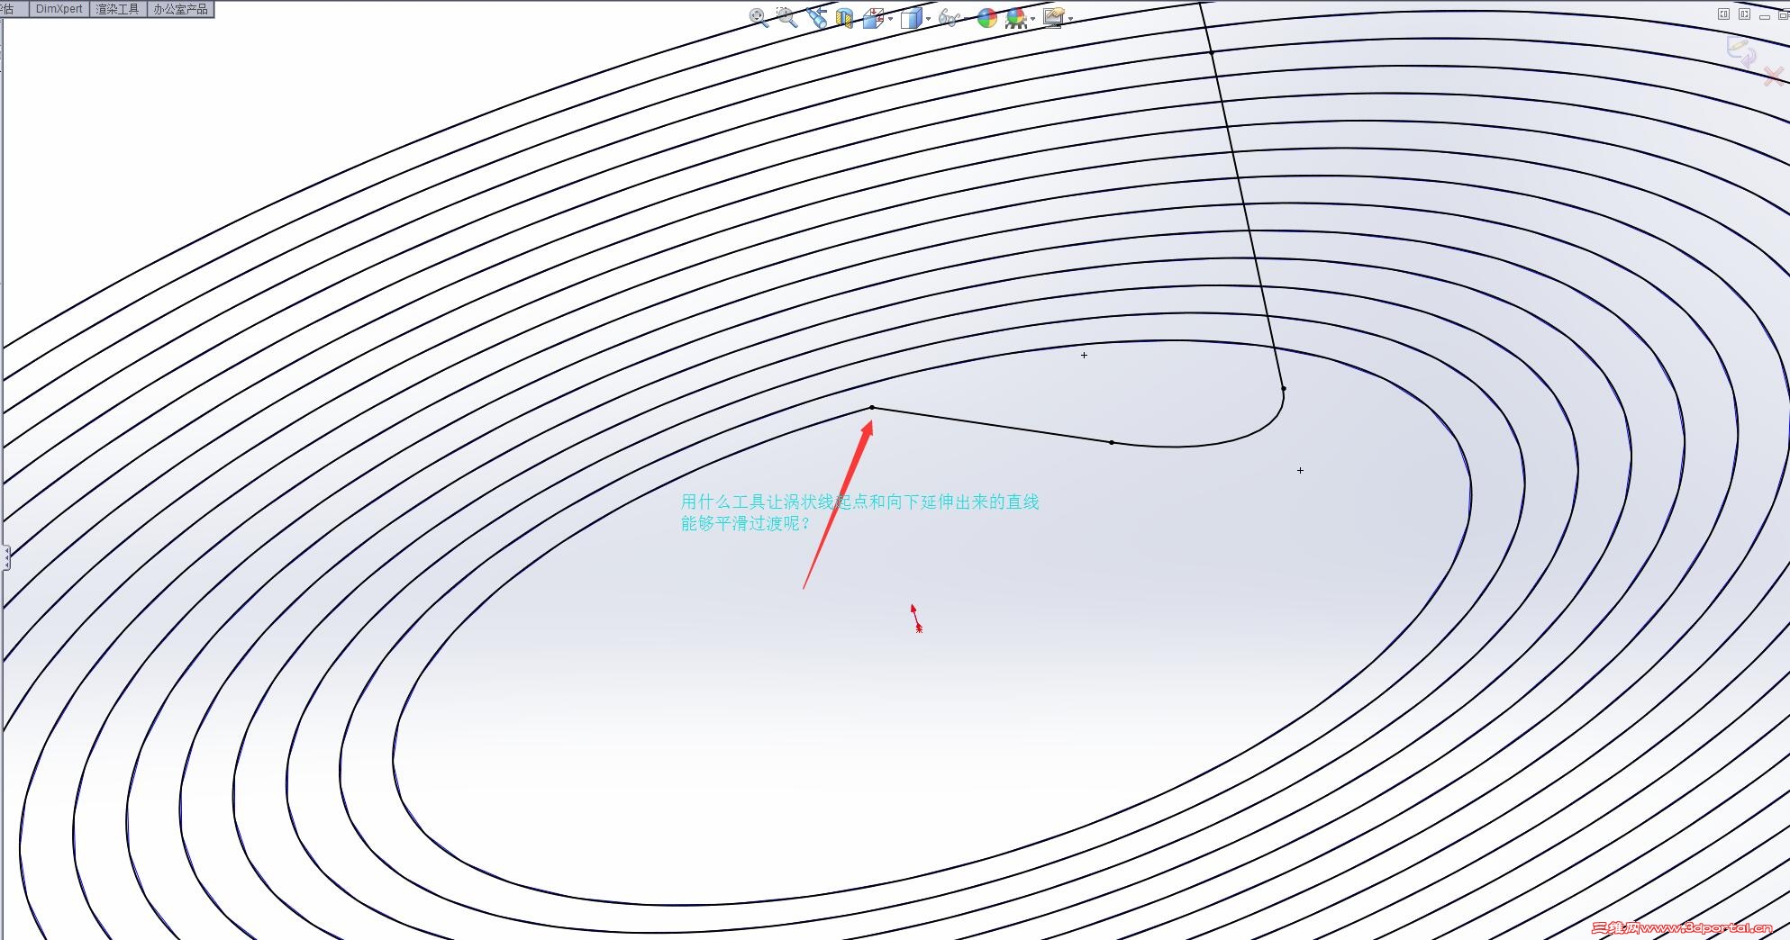Click the Zoom to Fit icon
Viewport: 1790px width, 940px height.
tap(759, 17)
